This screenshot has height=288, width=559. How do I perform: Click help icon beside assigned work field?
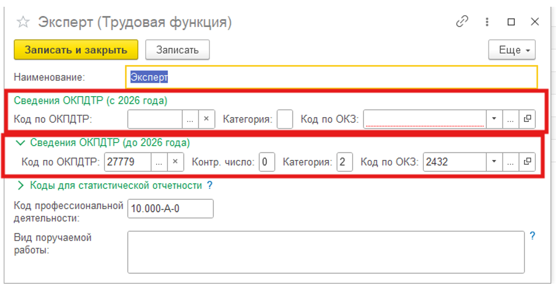pyautogui.click(x=532, y=235)
